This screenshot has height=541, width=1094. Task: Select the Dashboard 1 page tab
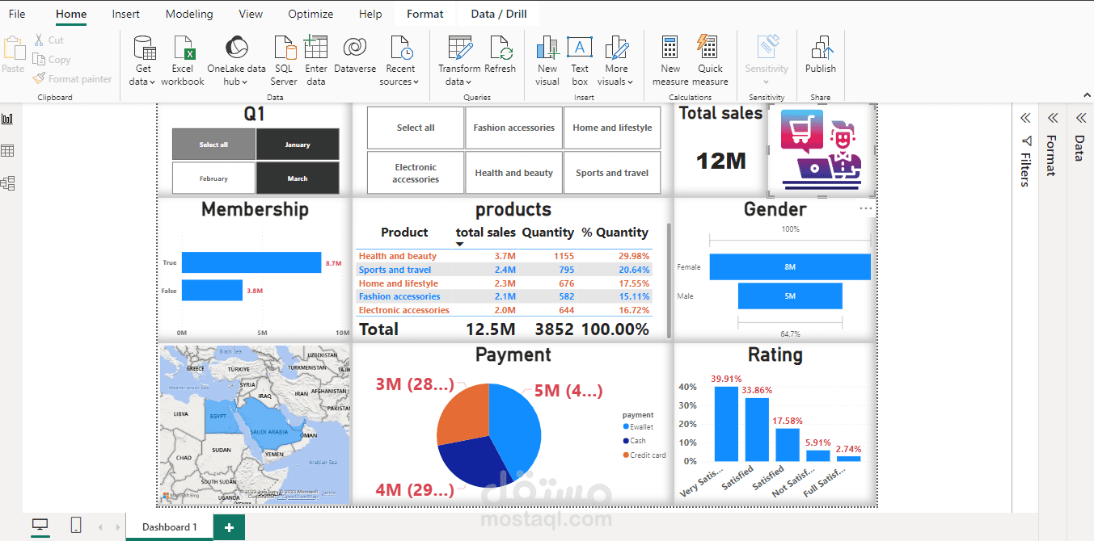[170, 527]
